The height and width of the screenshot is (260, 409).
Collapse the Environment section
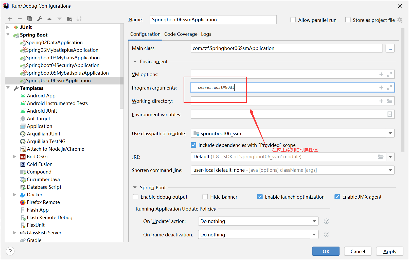click(x=135, y=62)
